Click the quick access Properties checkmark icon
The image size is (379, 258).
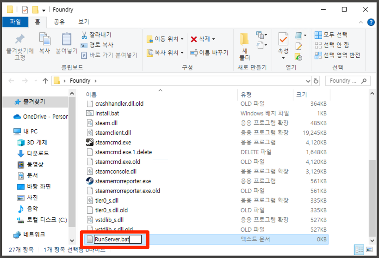[25, 10]
